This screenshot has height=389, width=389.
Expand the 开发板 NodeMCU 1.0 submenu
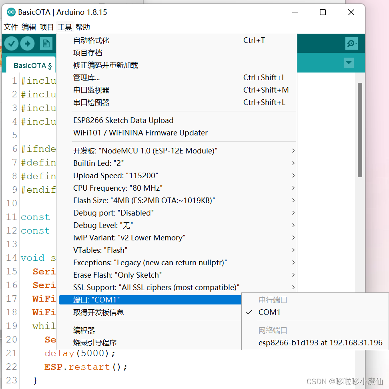coord(176,151)
